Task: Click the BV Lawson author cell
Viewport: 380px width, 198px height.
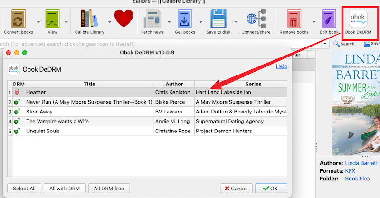Action: point(174,112)
